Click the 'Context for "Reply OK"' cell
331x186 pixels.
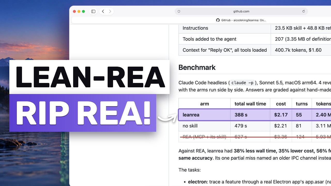225,50
